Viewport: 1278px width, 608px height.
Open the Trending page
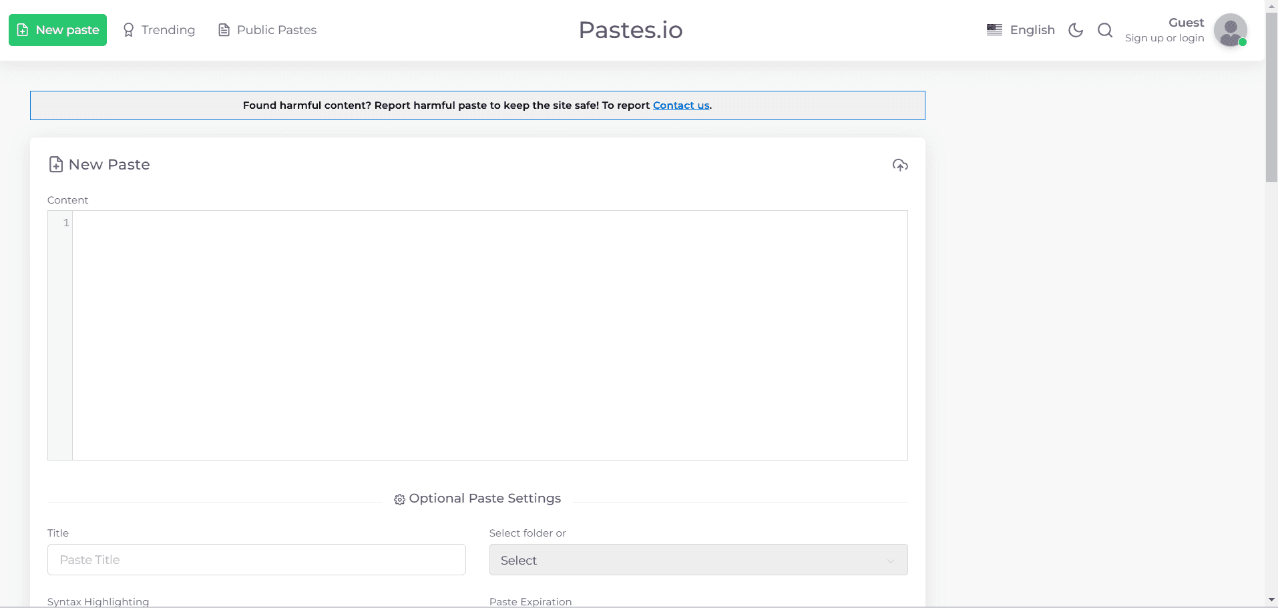159,30
